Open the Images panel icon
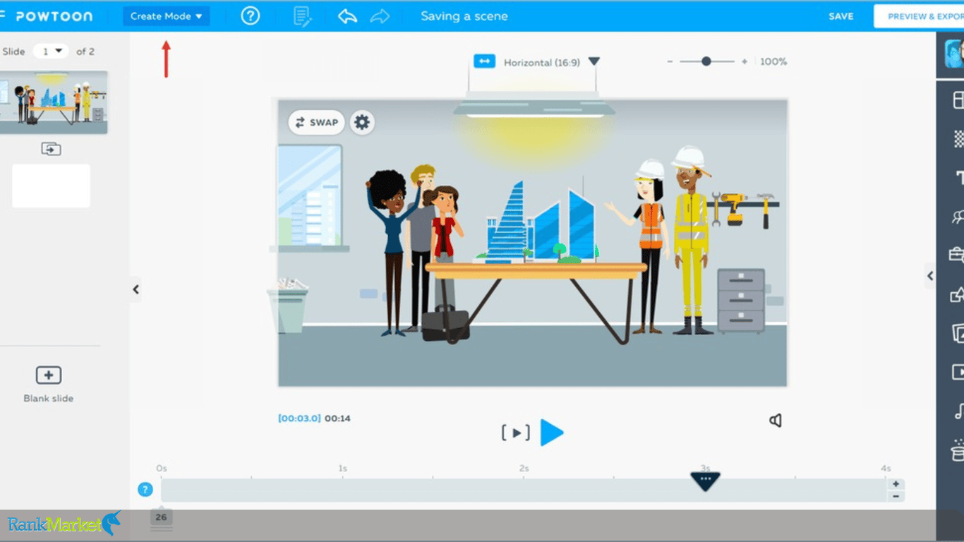 (958, 332)
